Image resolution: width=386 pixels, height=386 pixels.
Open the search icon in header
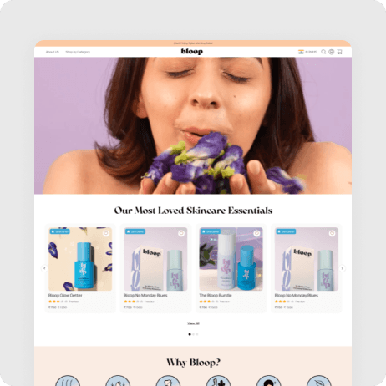pyautogui.click(x=323, y=52)
